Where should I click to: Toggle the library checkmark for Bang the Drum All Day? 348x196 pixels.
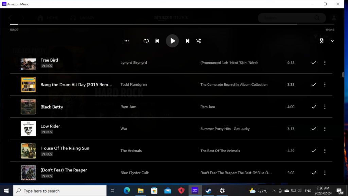(x=314, y=85)
